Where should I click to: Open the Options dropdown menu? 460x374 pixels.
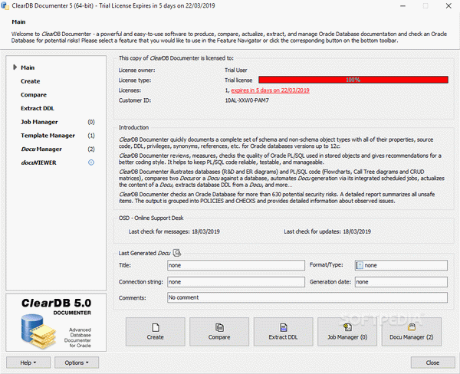(77, 363)
